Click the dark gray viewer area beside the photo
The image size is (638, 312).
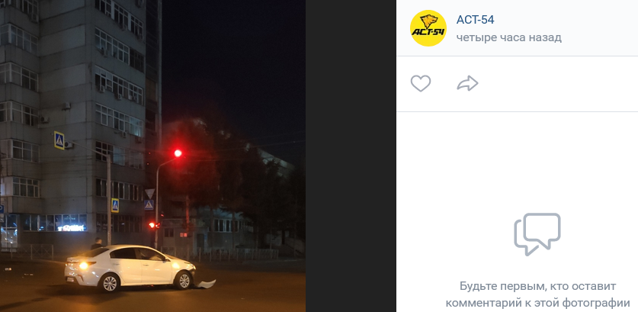pos(351,156)
